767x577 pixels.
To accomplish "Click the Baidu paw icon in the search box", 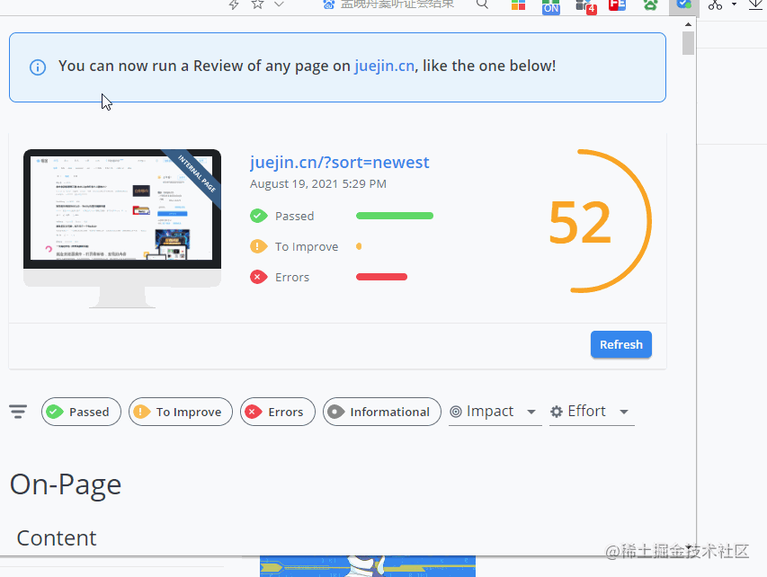I will pyautogui.click(x=329, y=4).
